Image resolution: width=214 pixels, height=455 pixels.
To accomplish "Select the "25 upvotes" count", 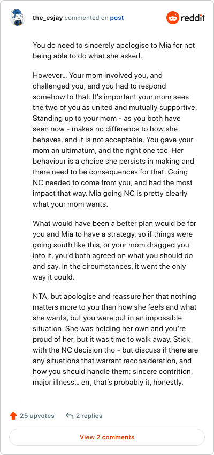I will (x=37, y=416).
